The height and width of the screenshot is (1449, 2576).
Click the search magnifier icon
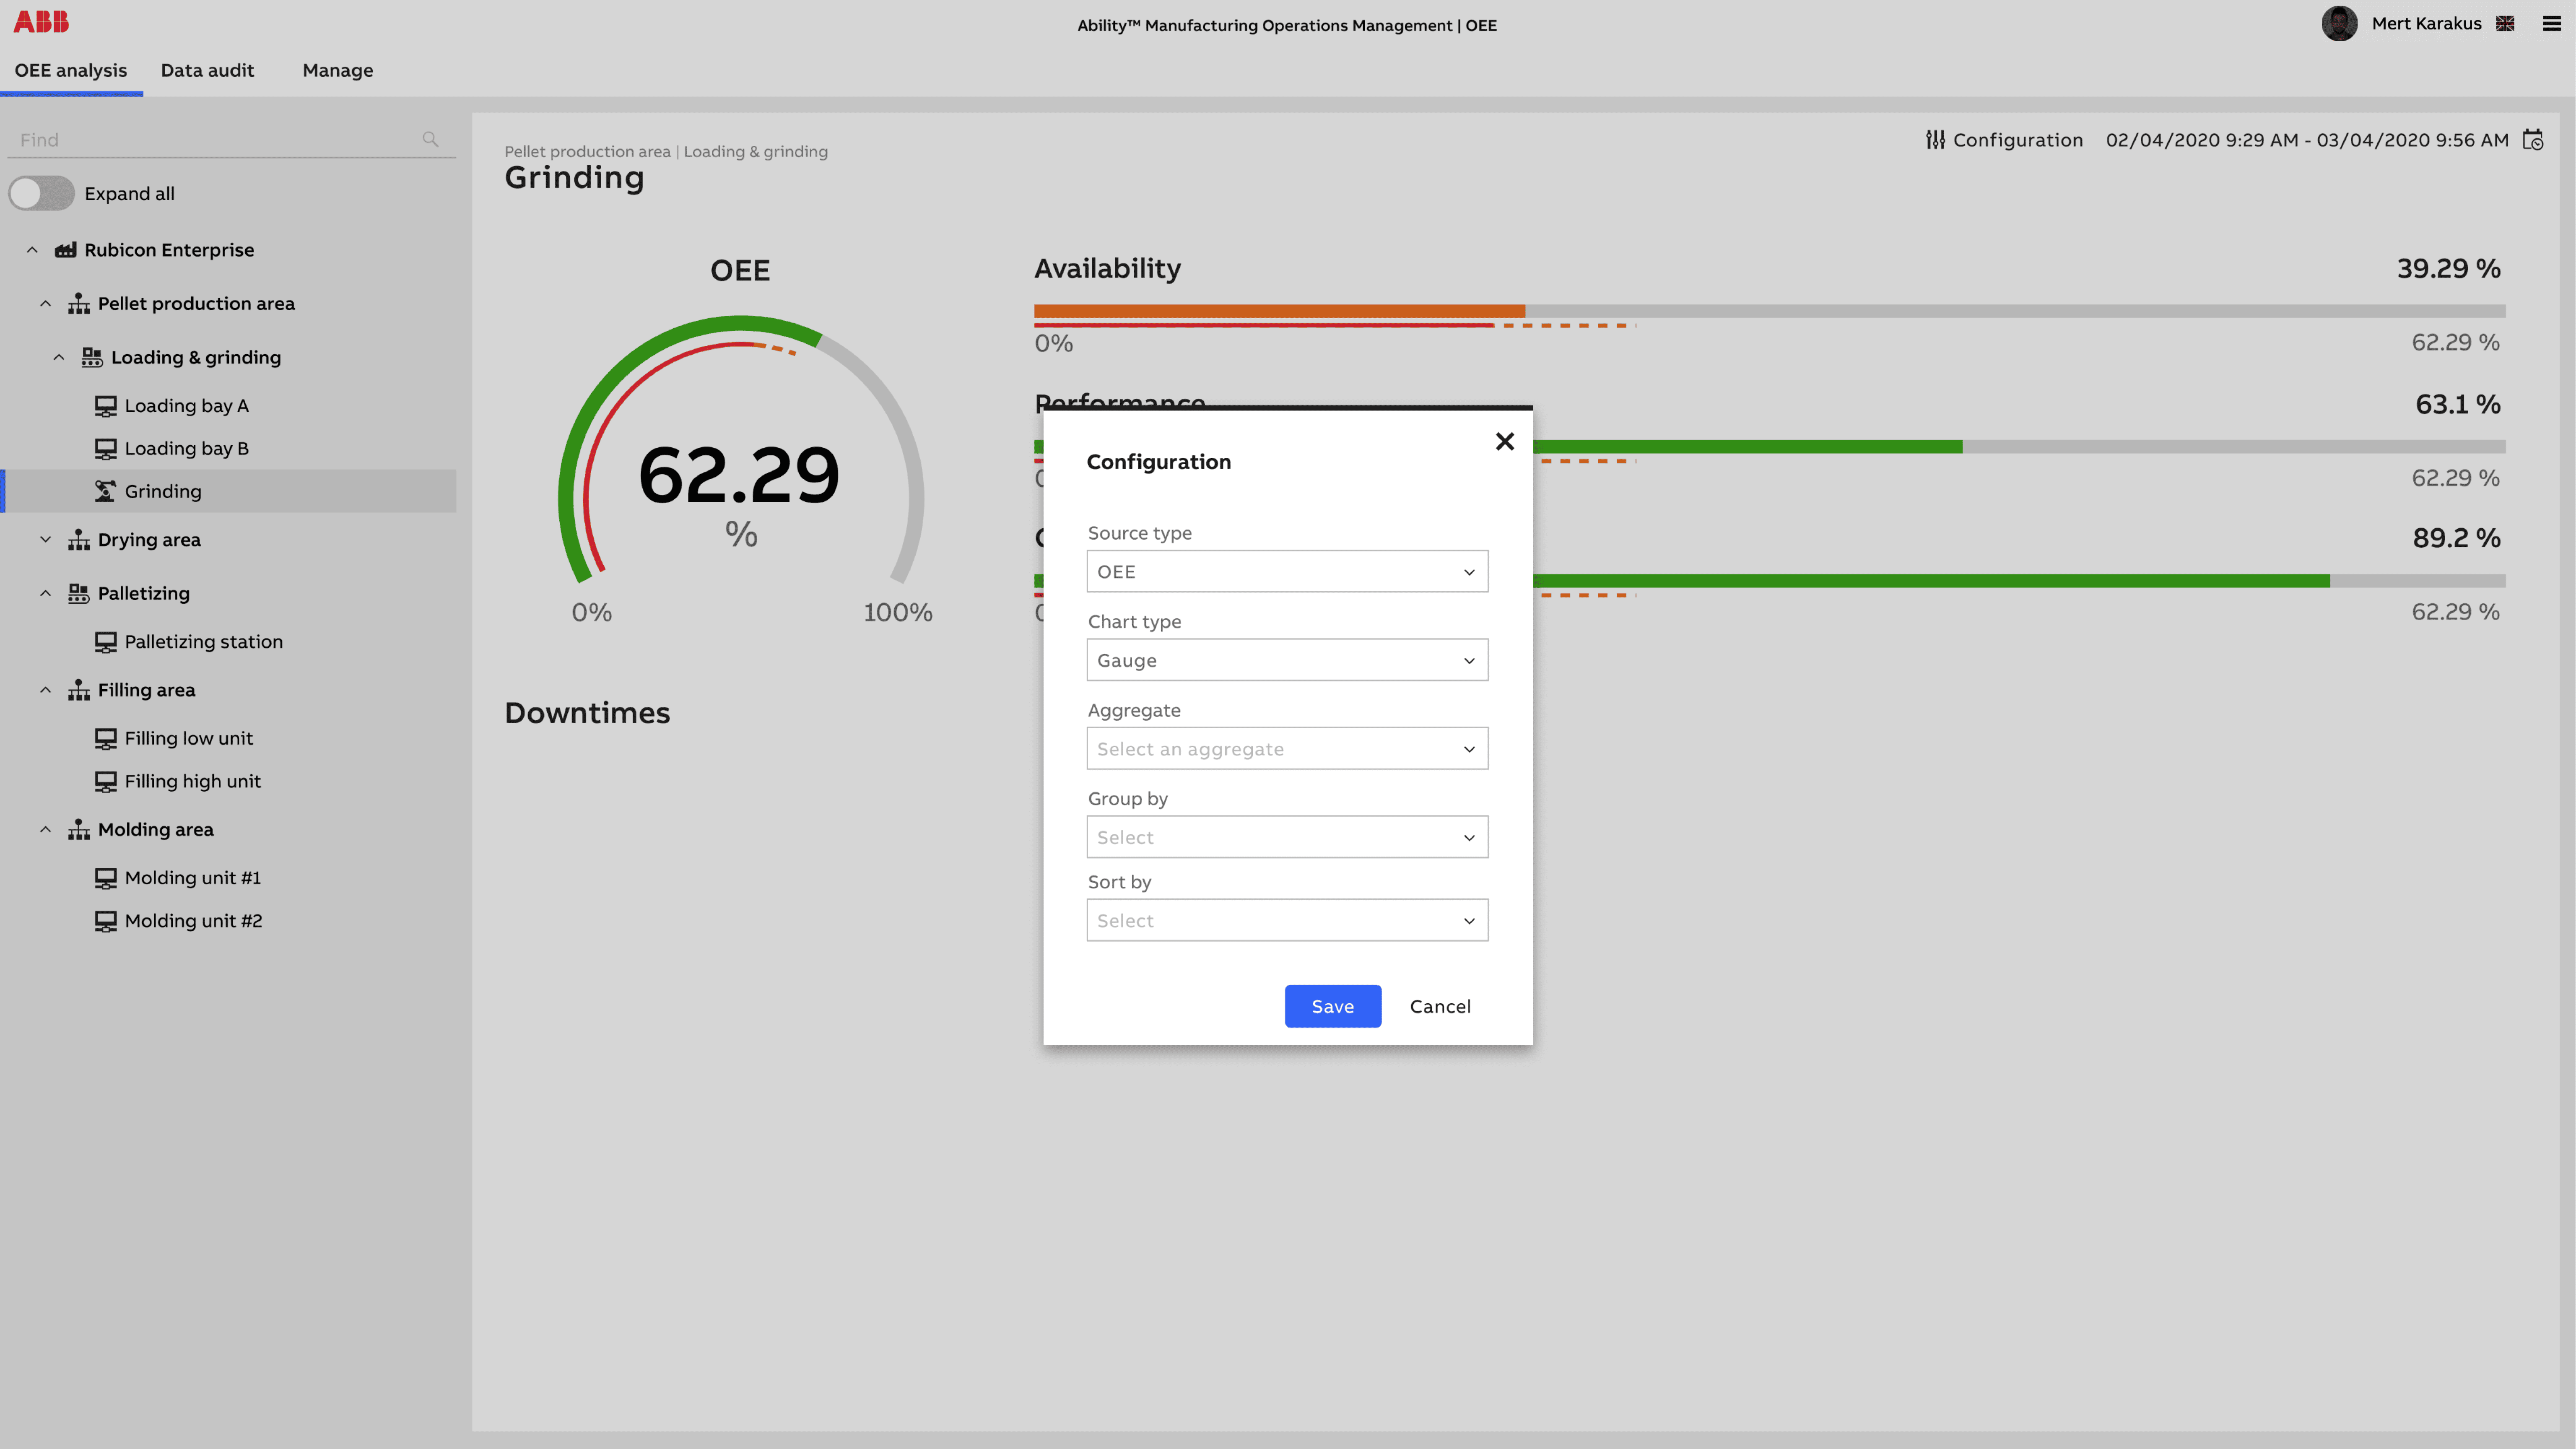coord(430,140)
